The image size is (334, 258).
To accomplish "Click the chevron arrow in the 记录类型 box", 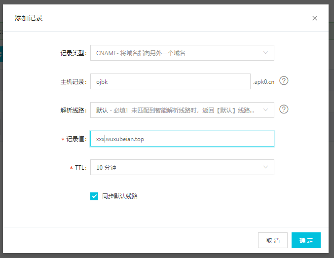I will pos(266,53).
